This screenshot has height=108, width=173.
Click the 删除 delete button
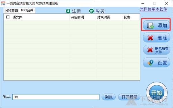157,38
